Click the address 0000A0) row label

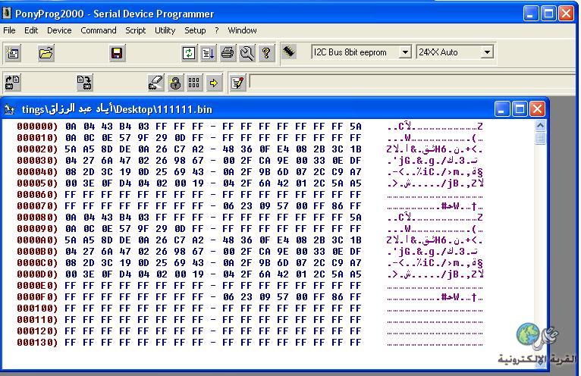37,240
